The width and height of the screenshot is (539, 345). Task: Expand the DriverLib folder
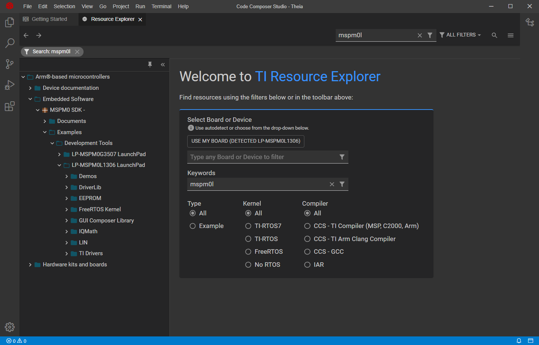(67, 187)
